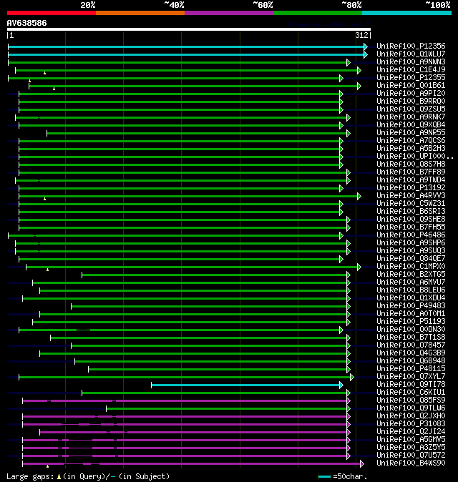Click the UniRef100_Q1XDU4 label

pyautogui.click(x=411, y=298)
